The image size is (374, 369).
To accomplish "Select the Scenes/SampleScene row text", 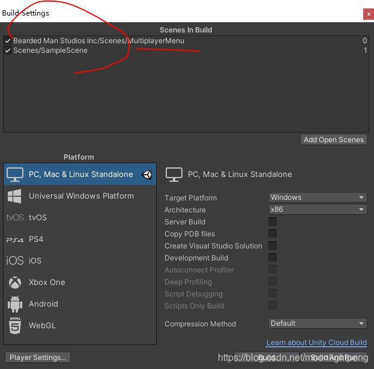I will 50,50.
